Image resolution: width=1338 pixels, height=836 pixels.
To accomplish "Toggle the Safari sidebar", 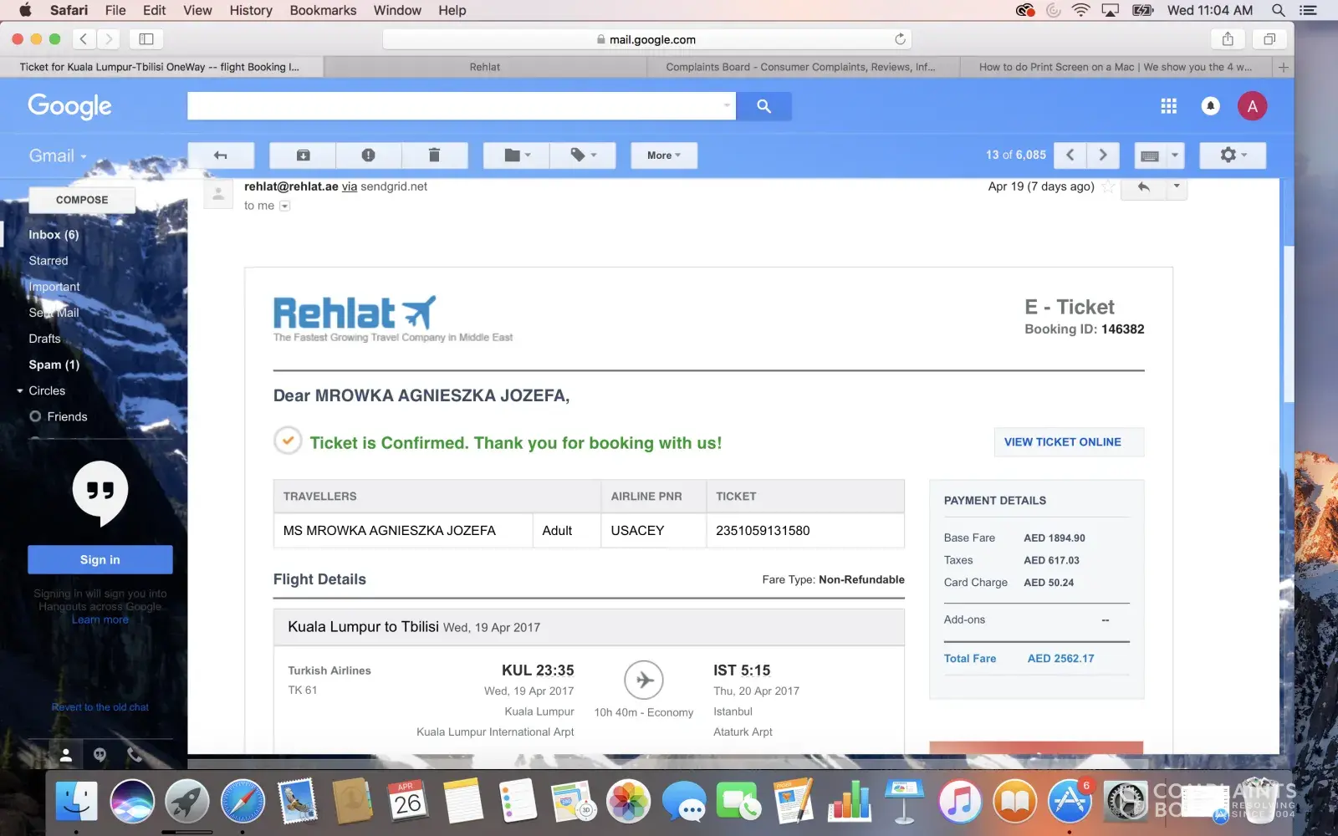I will point(146,38).
